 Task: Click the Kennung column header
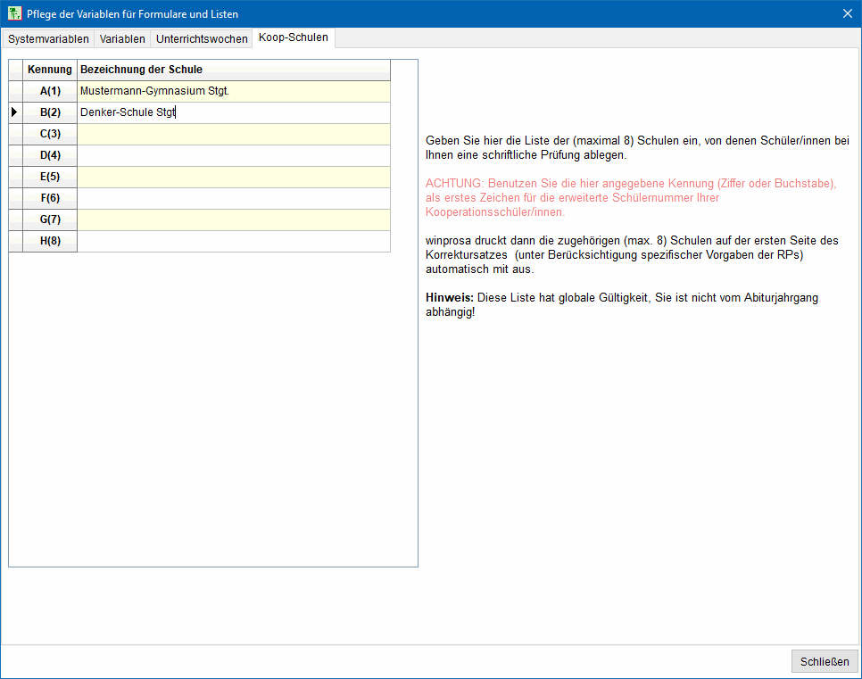50,70
